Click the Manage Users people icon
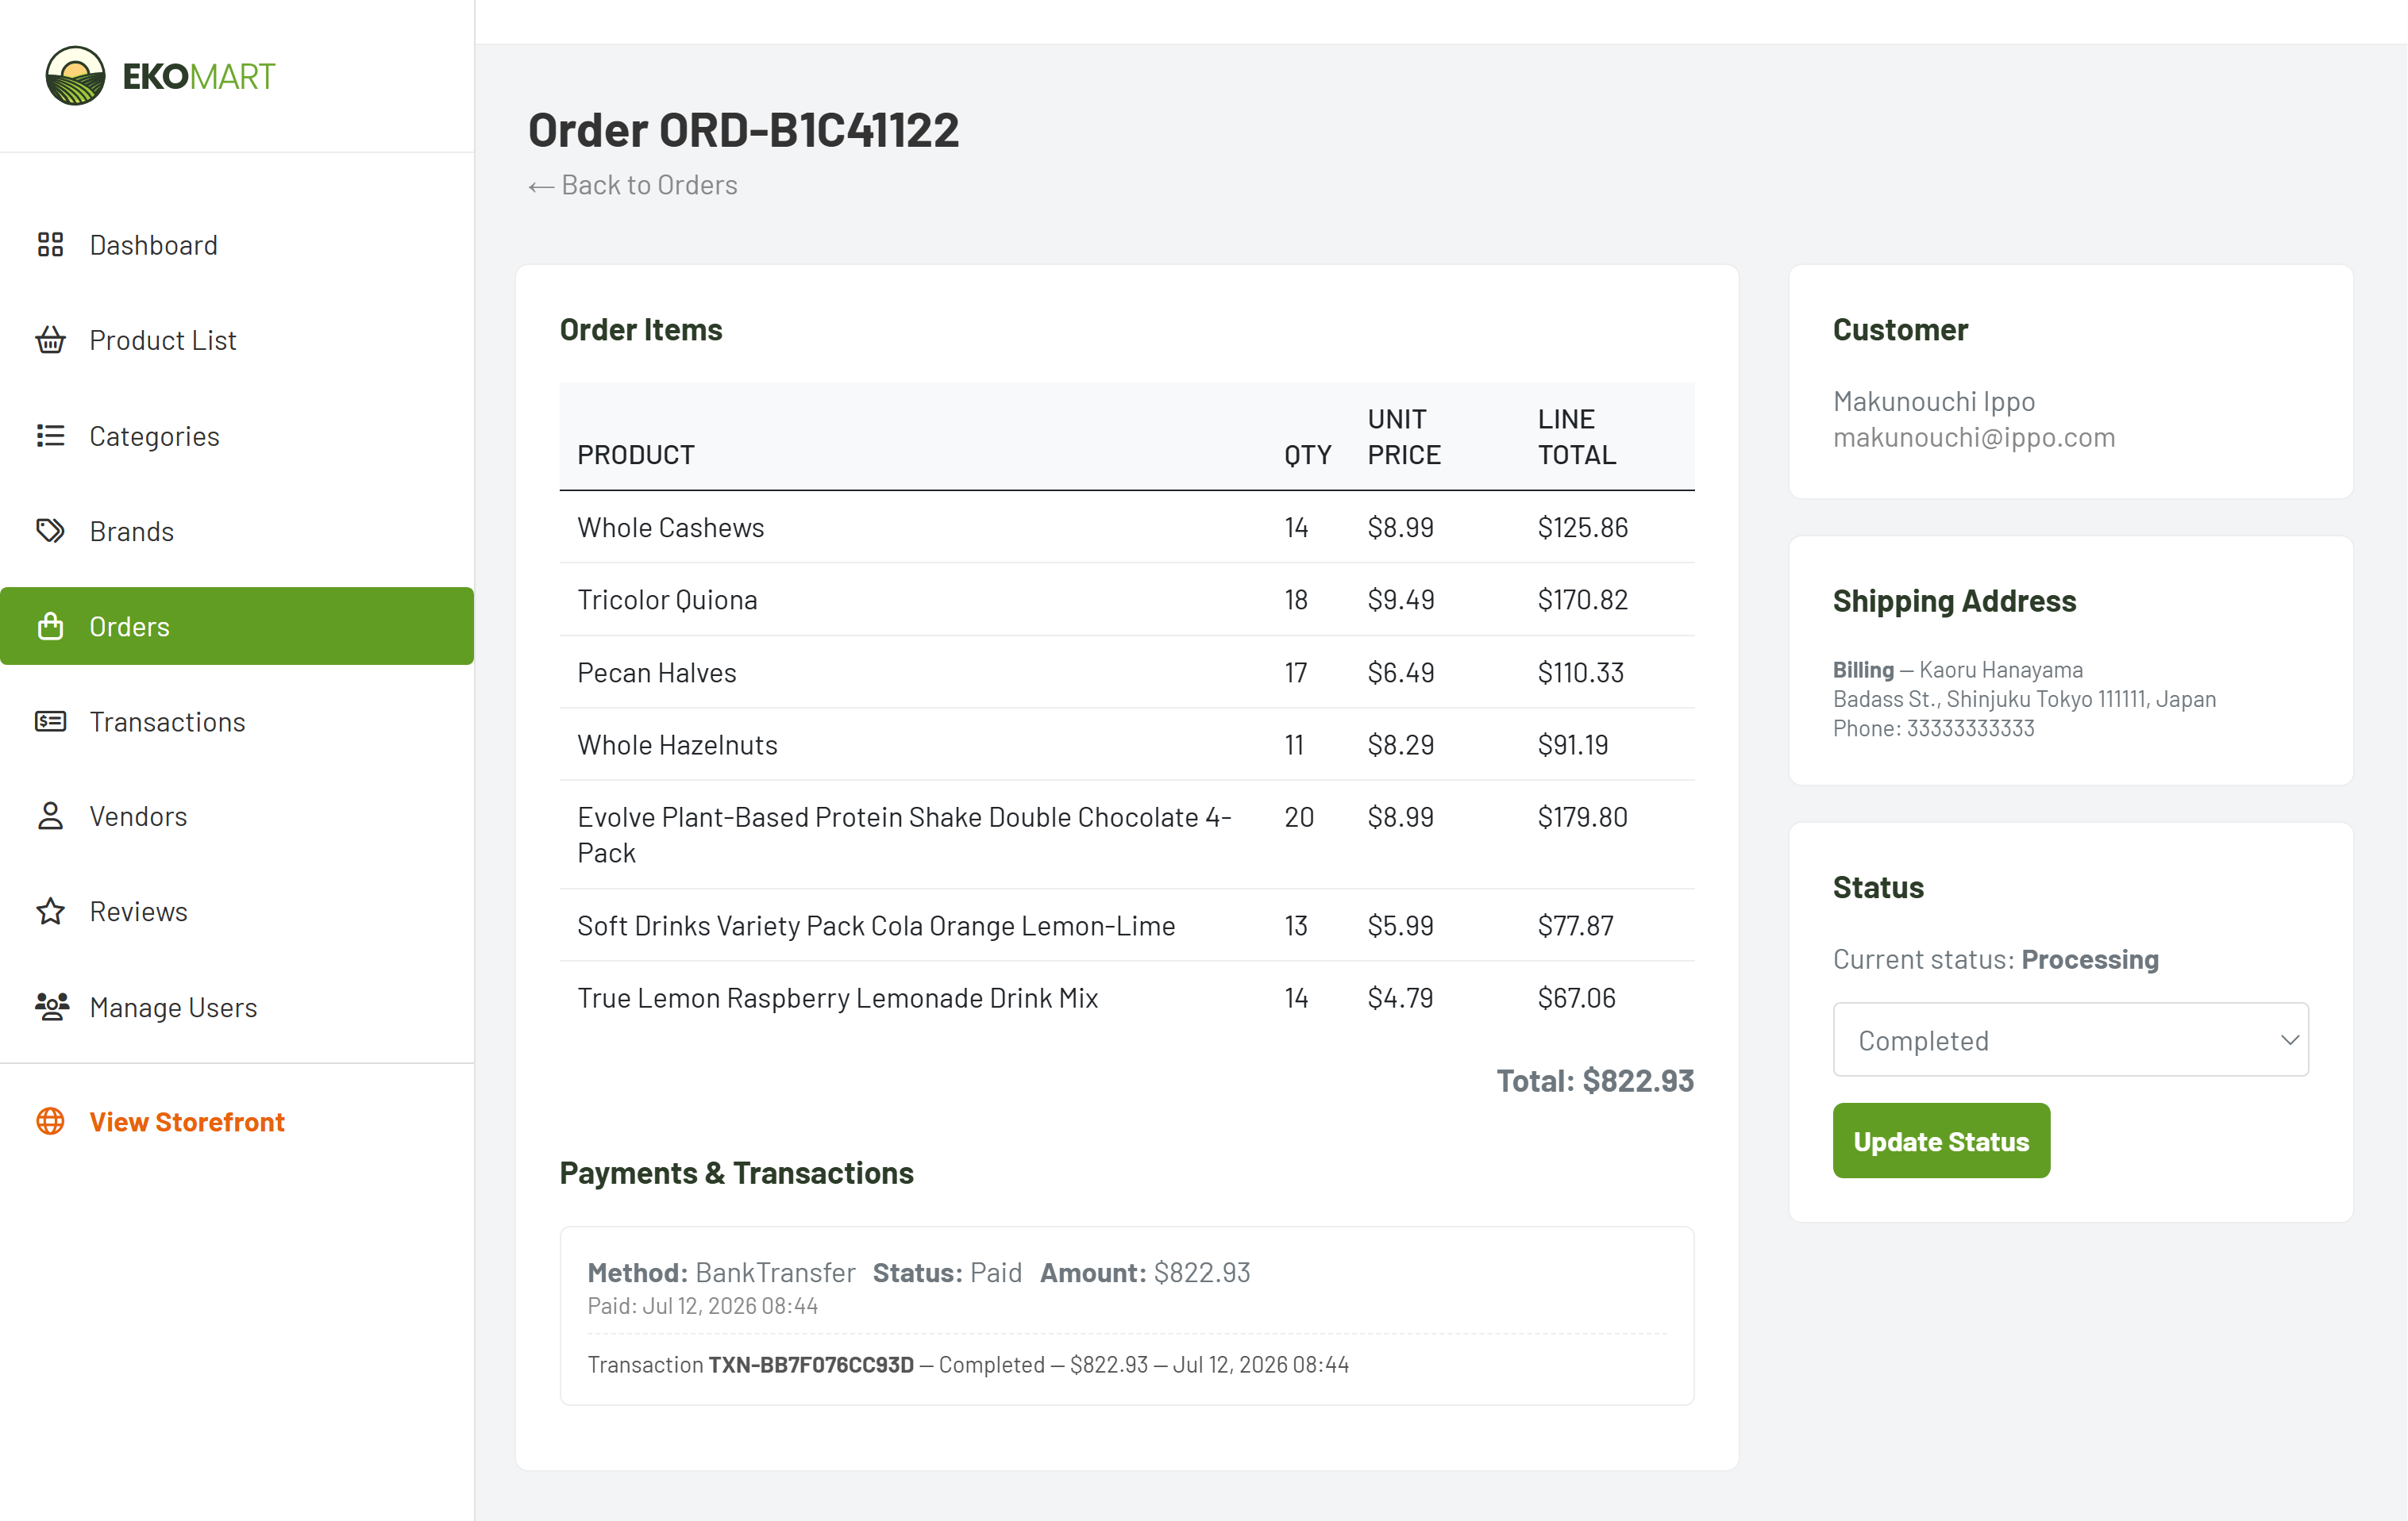2408x1521 pixels. tap(52, 1006)
